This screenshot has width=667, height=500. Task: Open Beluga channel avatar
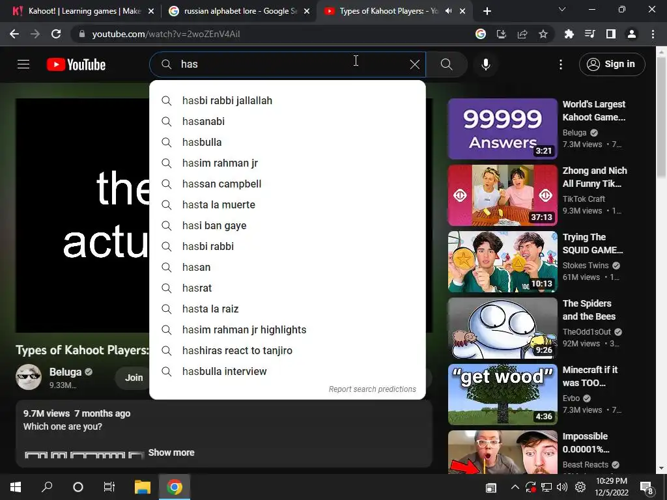pyautogui.click(x=29, y=377)
